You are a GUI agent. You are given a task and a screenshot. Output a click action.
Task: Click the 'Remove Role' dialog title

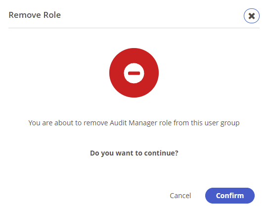35,15
